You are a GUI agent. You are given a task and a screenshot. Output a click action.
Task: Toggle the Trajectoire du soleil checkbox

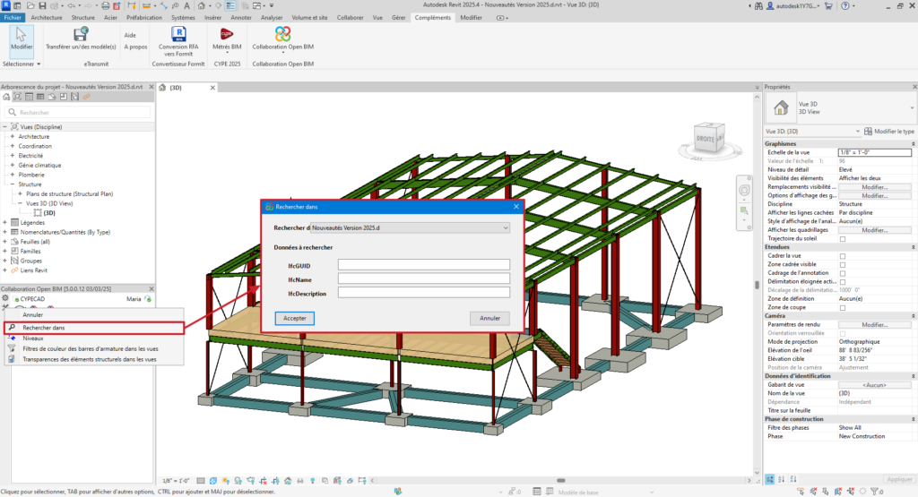coord(843,238)
